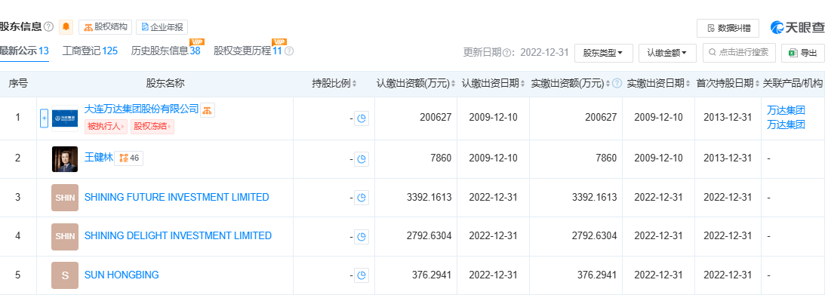Open SHINING DELIGHT INVESTMENT LIMITED link

click(178, 236)
